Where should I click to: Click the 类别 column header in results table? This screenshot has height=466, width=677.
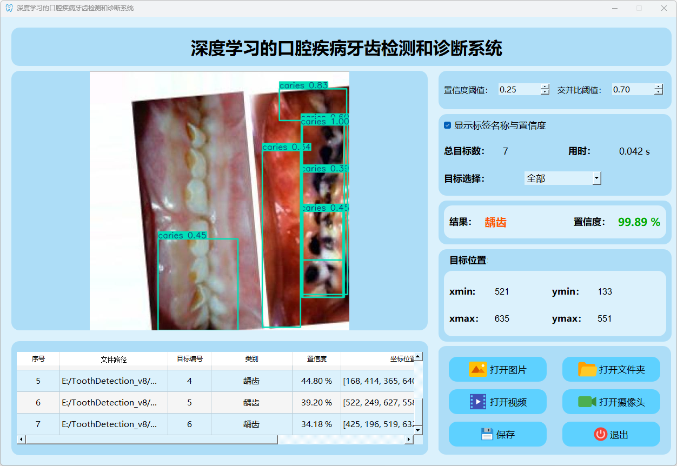point(251,359)
